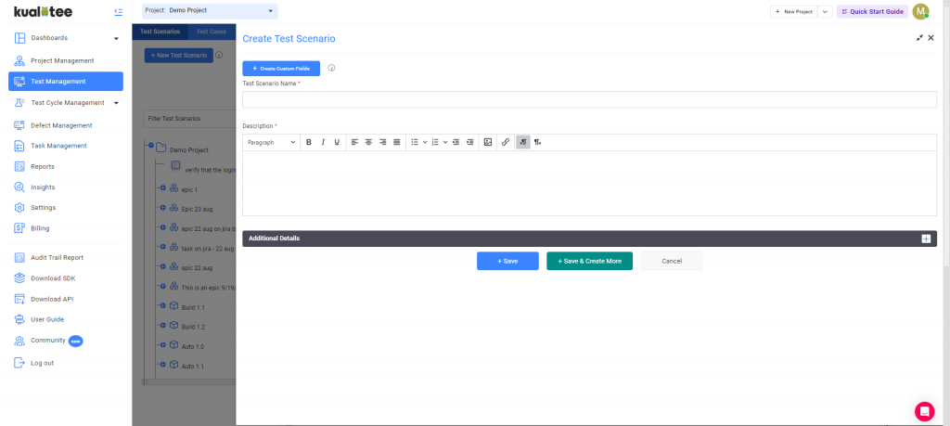
Task: Open Audit Trail Report
Action: (x=57, y=257)
